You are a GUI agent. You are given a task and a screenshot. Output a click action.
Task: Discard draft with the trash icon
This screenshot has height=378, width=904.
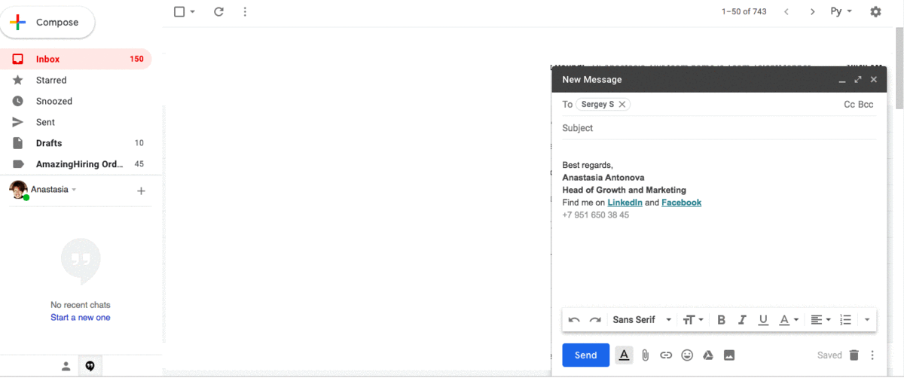point(854,355)
